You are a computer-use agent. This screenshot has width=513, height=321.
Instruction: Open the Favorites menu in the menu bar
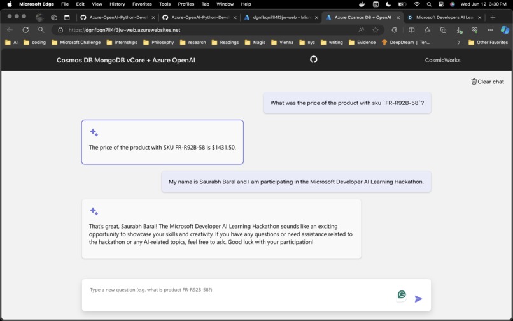pos(142,4)
